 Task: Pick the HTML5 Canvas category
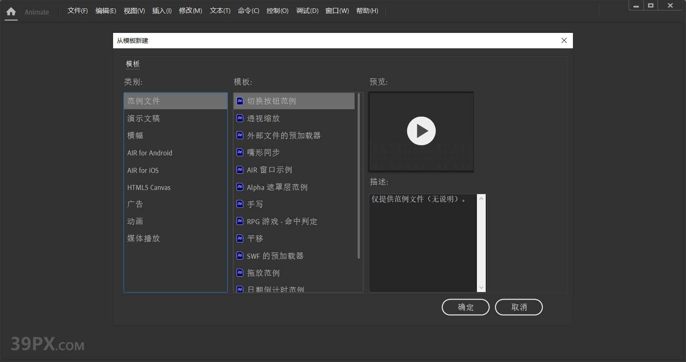tap(176, 187)
